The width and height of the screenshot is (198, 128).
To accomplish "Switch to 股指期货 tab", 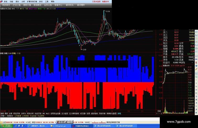I will (x=37, y=5).
